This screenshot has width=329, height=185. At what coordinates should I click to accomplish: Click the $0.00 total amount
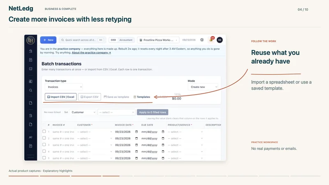177,99
